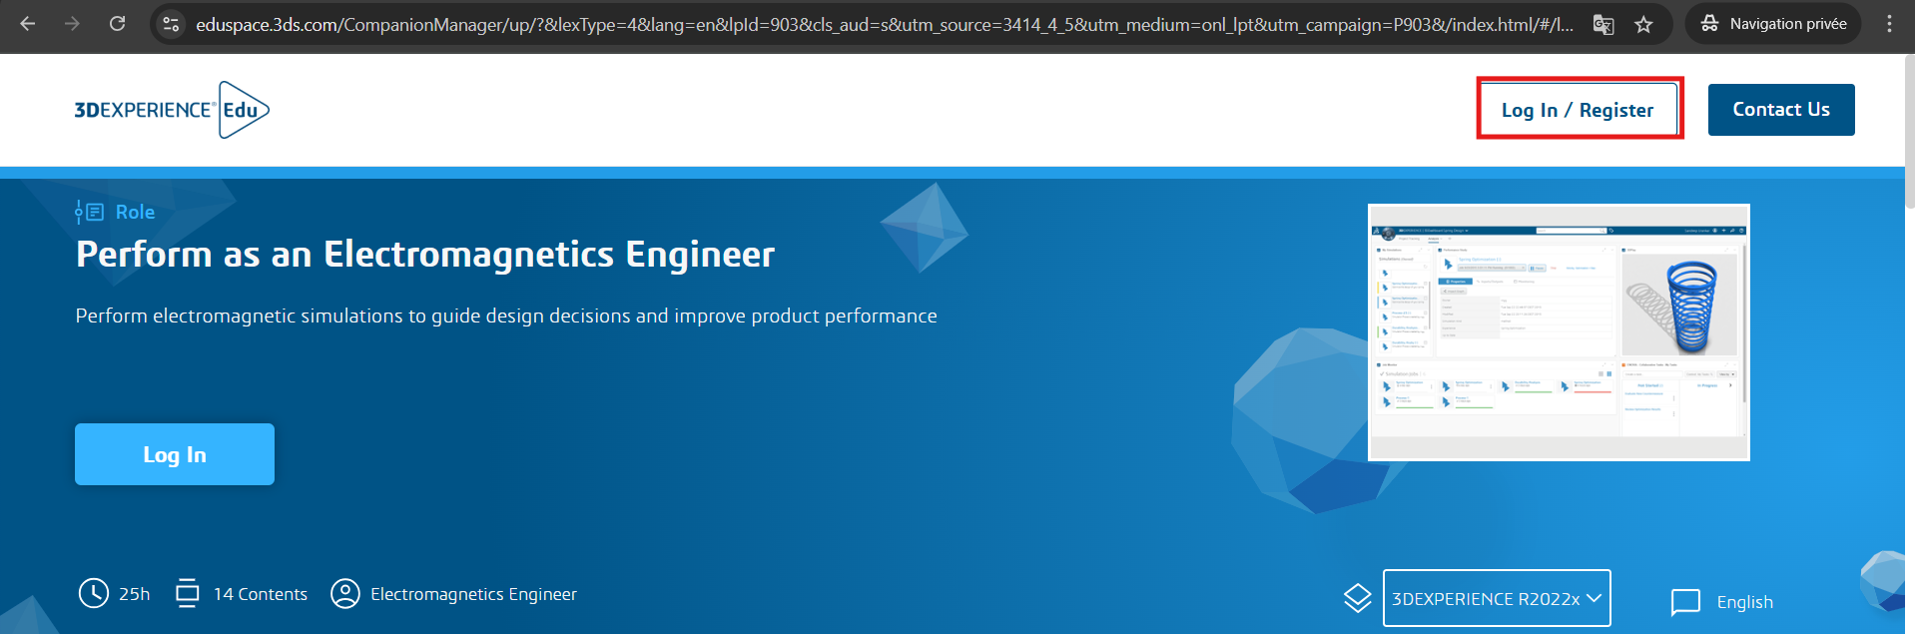Reload the current page
The width and height of the screenshot is (1915, 634).
click(117, 24)
